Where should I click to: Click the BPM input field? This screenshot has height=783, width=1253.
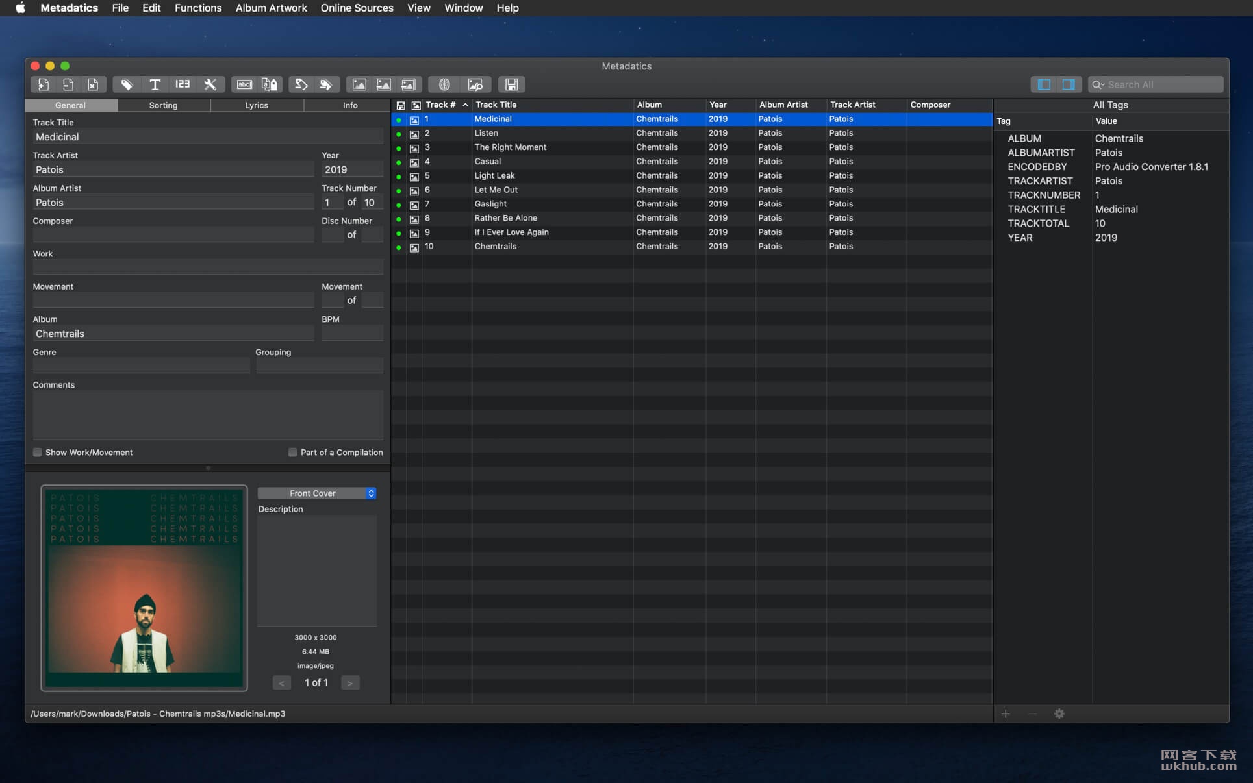pos(352,334)
